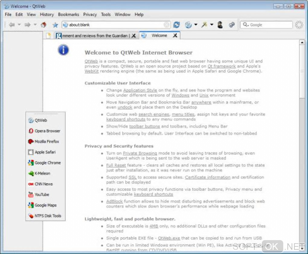Click the Back navigation arrow
The height and width of the screenshot is (254, 308).
coord(12,25)
